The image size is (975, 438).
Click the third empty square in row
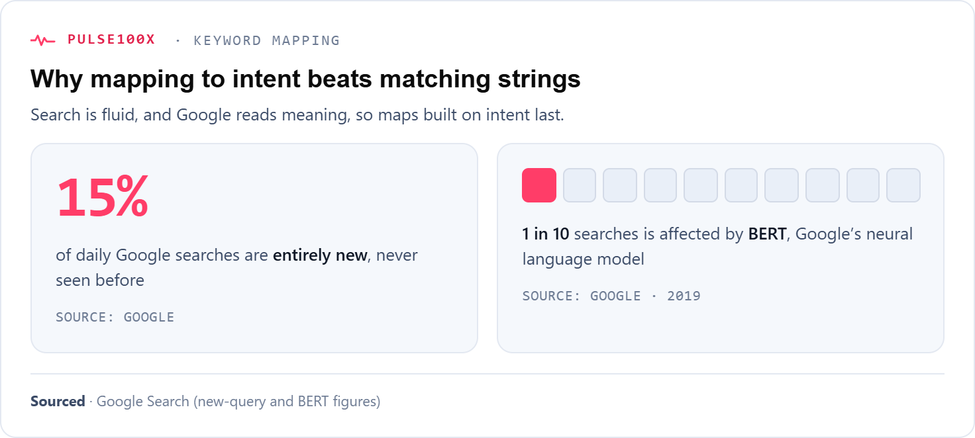tap(620, 185)
